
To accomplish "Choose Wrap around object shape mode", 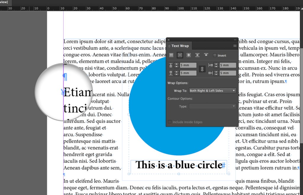I will coord(188,55).
